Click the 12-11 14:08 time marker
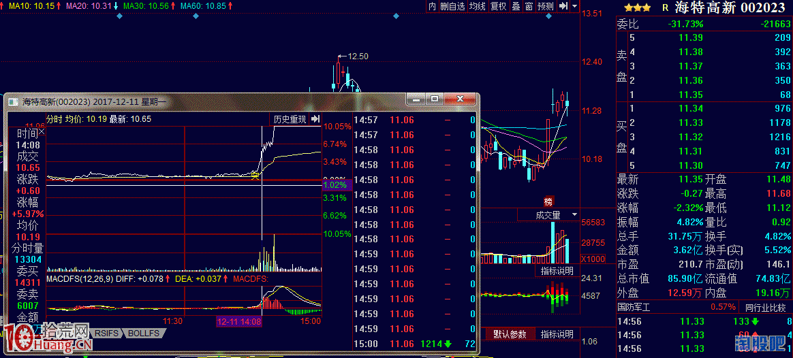Screen dimensions: 793x358 (x=238, y=321)
